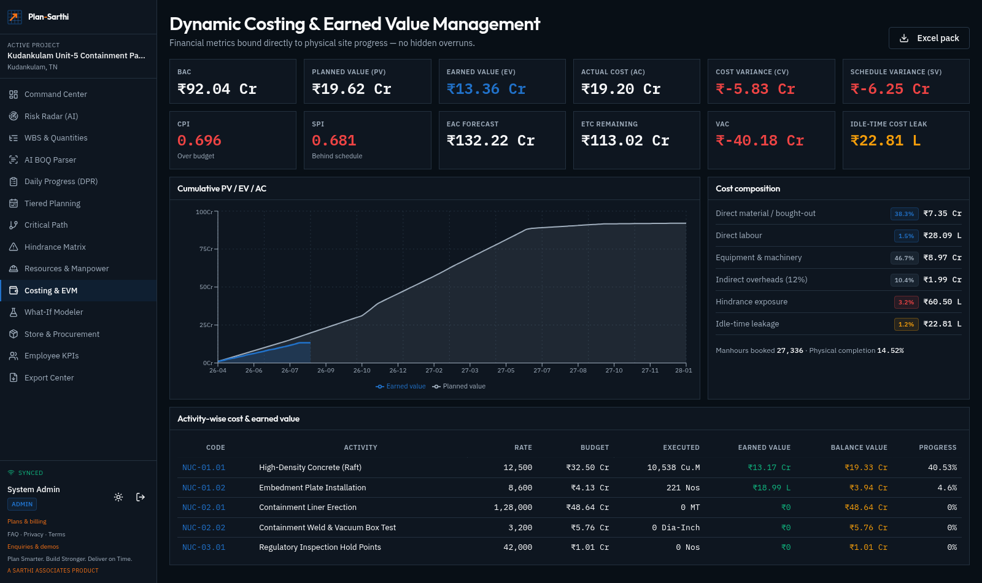Screen dimensions: 982x583
Task: Click the Employee KPIs people icon
Action: coord(14,356)
